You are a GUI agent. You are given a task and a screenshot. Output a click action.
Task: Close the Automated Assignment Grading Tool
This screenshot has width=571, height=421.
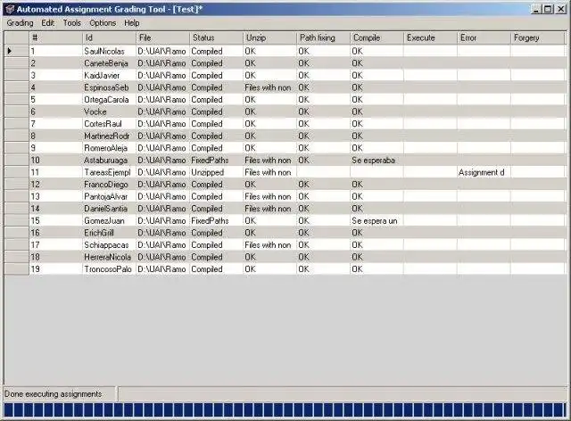coord(561,9)
